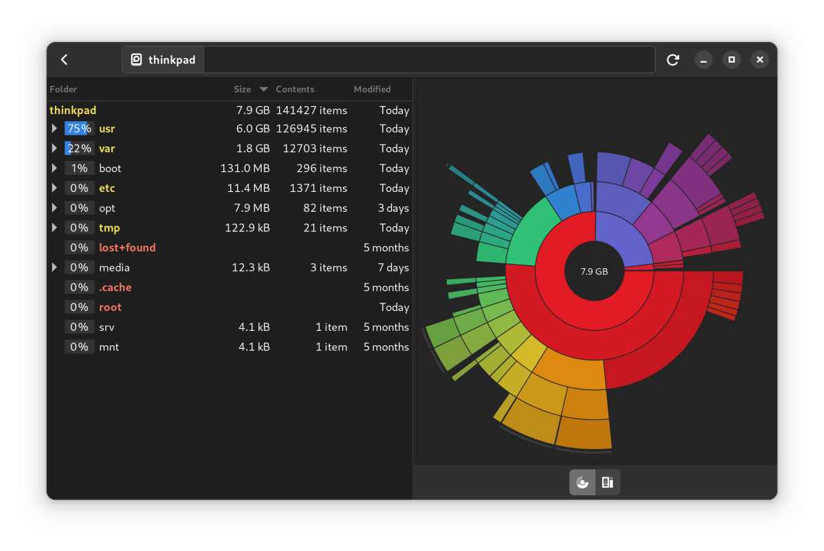The height and width of the screenshot is (551, 824).
Task: Select the 75% usage bar for usr
Action: pos(79,128)
